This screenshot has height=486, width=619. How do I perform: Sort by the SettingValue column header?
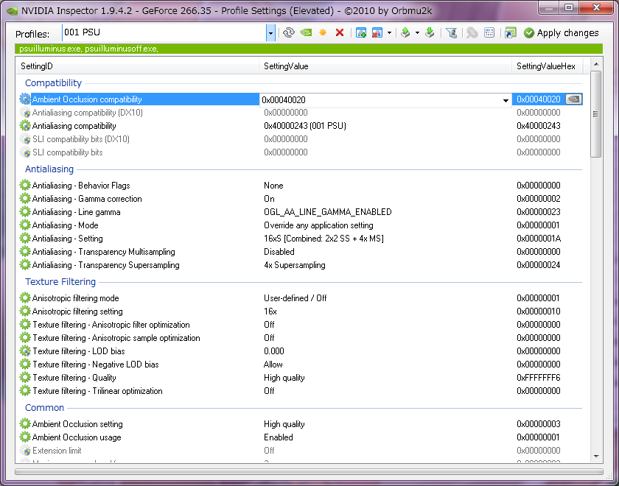(x=385, y=66)
